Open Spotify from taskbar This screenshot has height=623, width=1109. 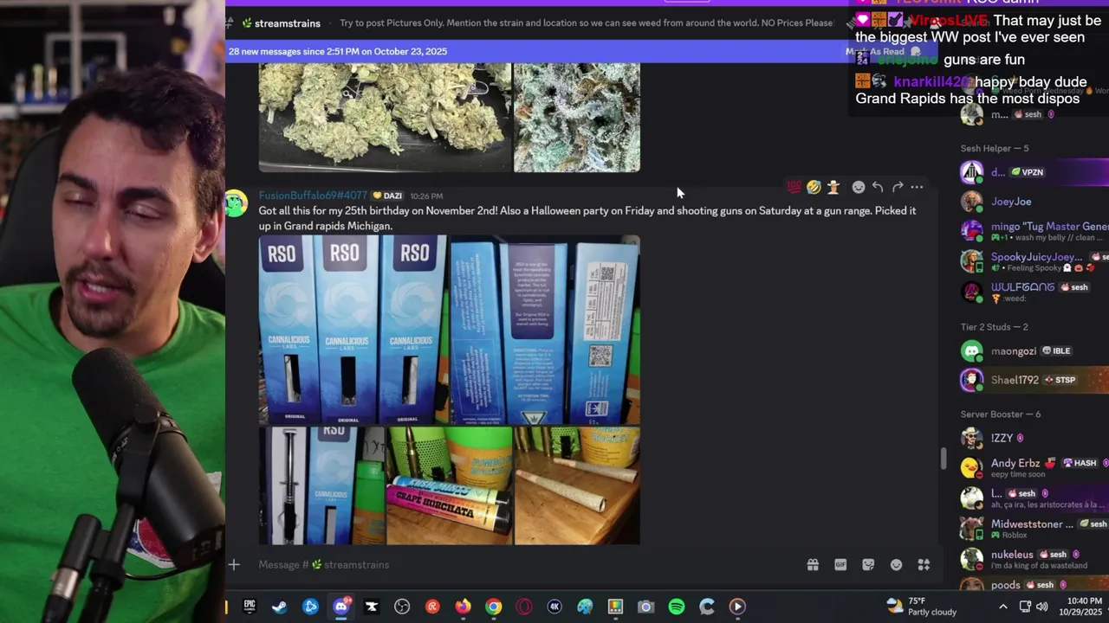[x=677, y=607]
